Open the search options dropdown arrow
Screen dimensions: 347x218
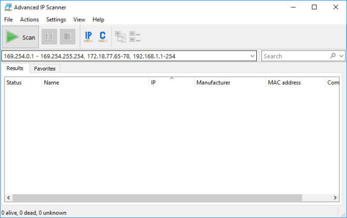(341, 56)
